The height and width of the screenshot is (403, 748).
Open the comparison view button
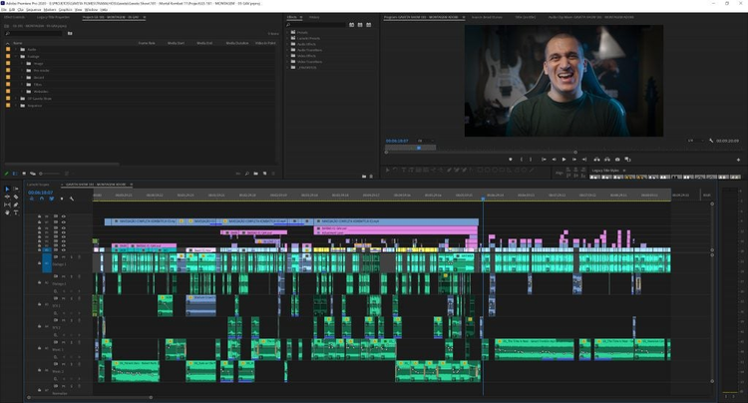(627, 160)
